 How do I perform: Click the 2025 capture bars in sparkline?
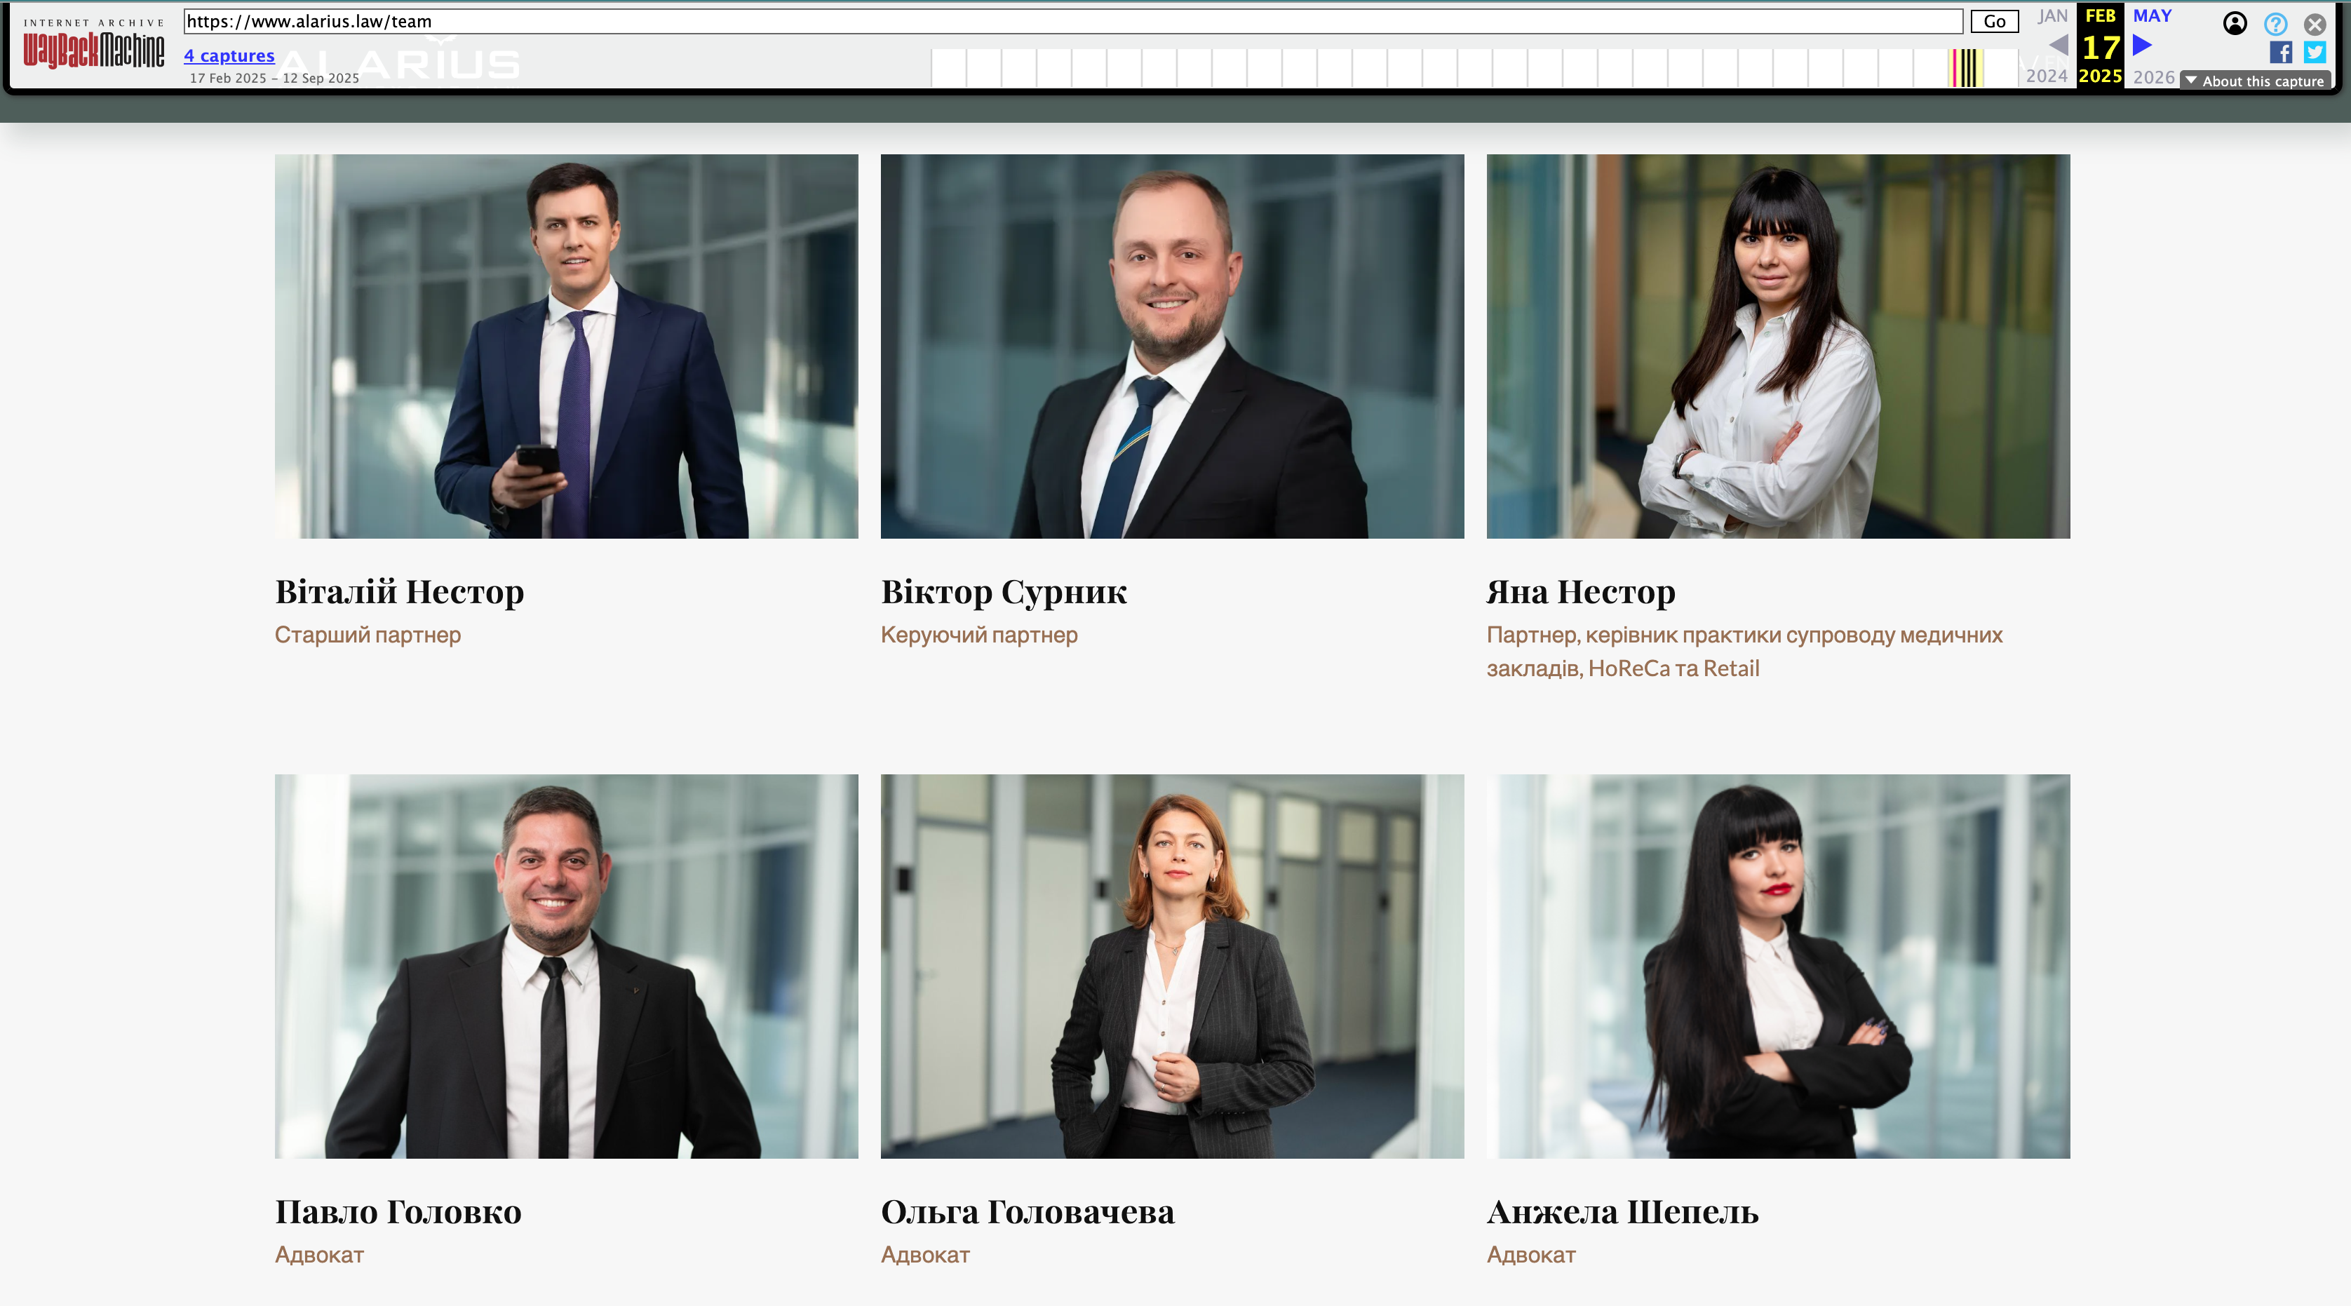(1965, 69)
